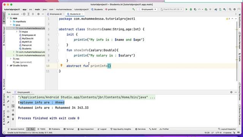This screenshot has height=137, width=243.
Task: Open Project panel options gear
Action: tap(38, 14)
